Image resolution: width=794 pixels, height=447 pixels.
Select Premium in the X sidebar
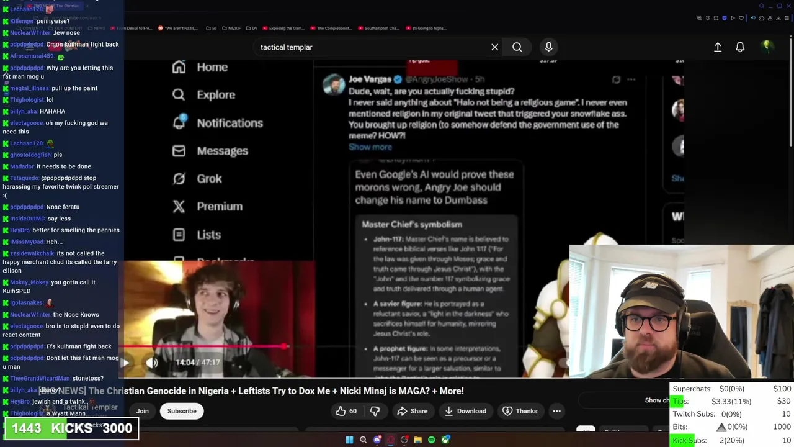point(207,207)
